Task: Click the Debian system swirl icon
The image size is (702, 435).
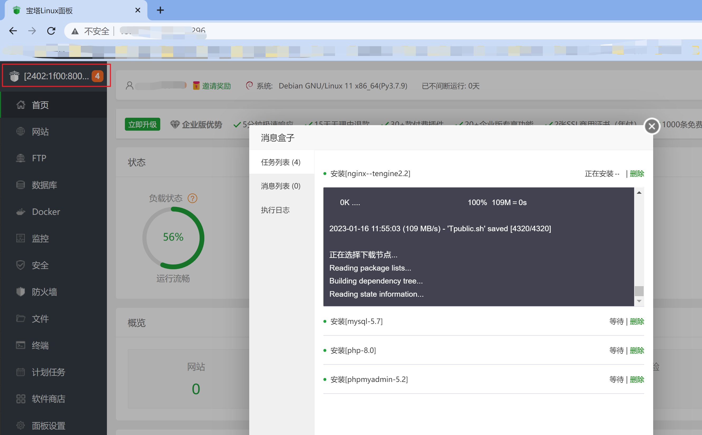Action: click(x=249, y=86)
